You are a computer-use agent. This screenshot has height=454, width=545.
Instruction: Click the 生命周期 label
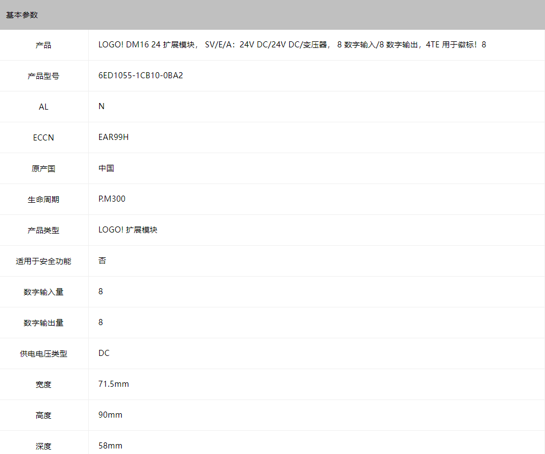pos(44,199)
